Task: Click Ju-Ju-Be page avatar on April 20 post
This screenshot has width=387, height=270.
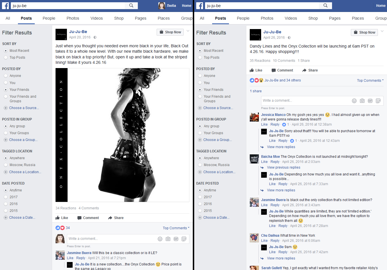Action: tap(61, 34)
